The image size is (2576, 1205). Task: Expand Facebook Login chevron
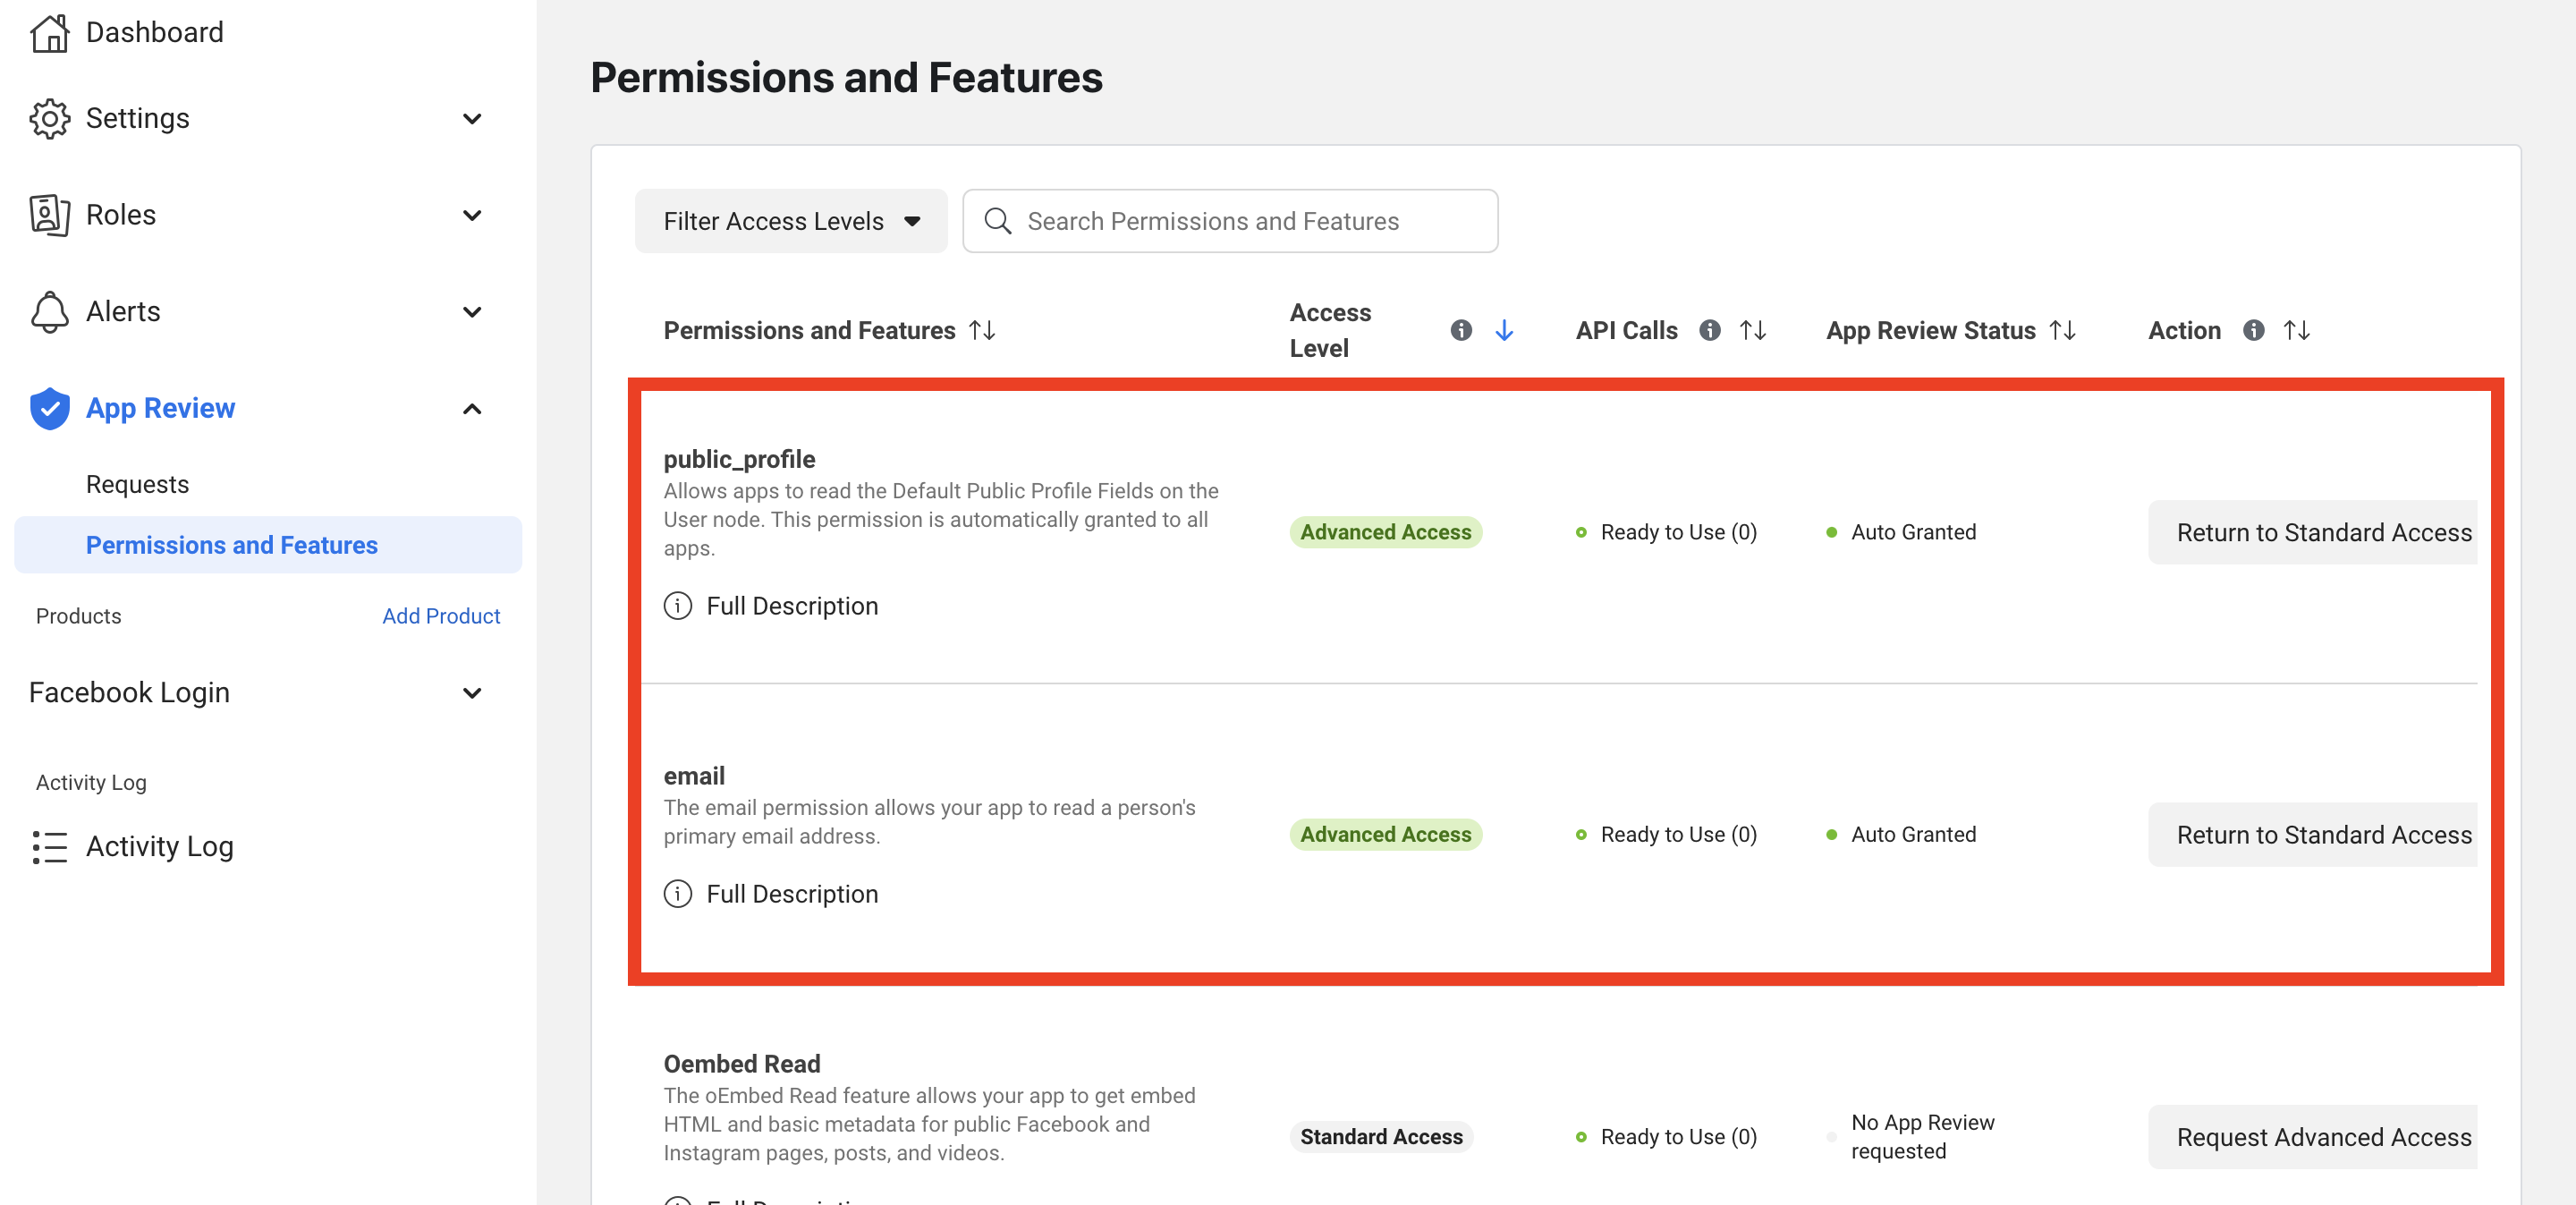pyautogui.click(x=472, y=693)
